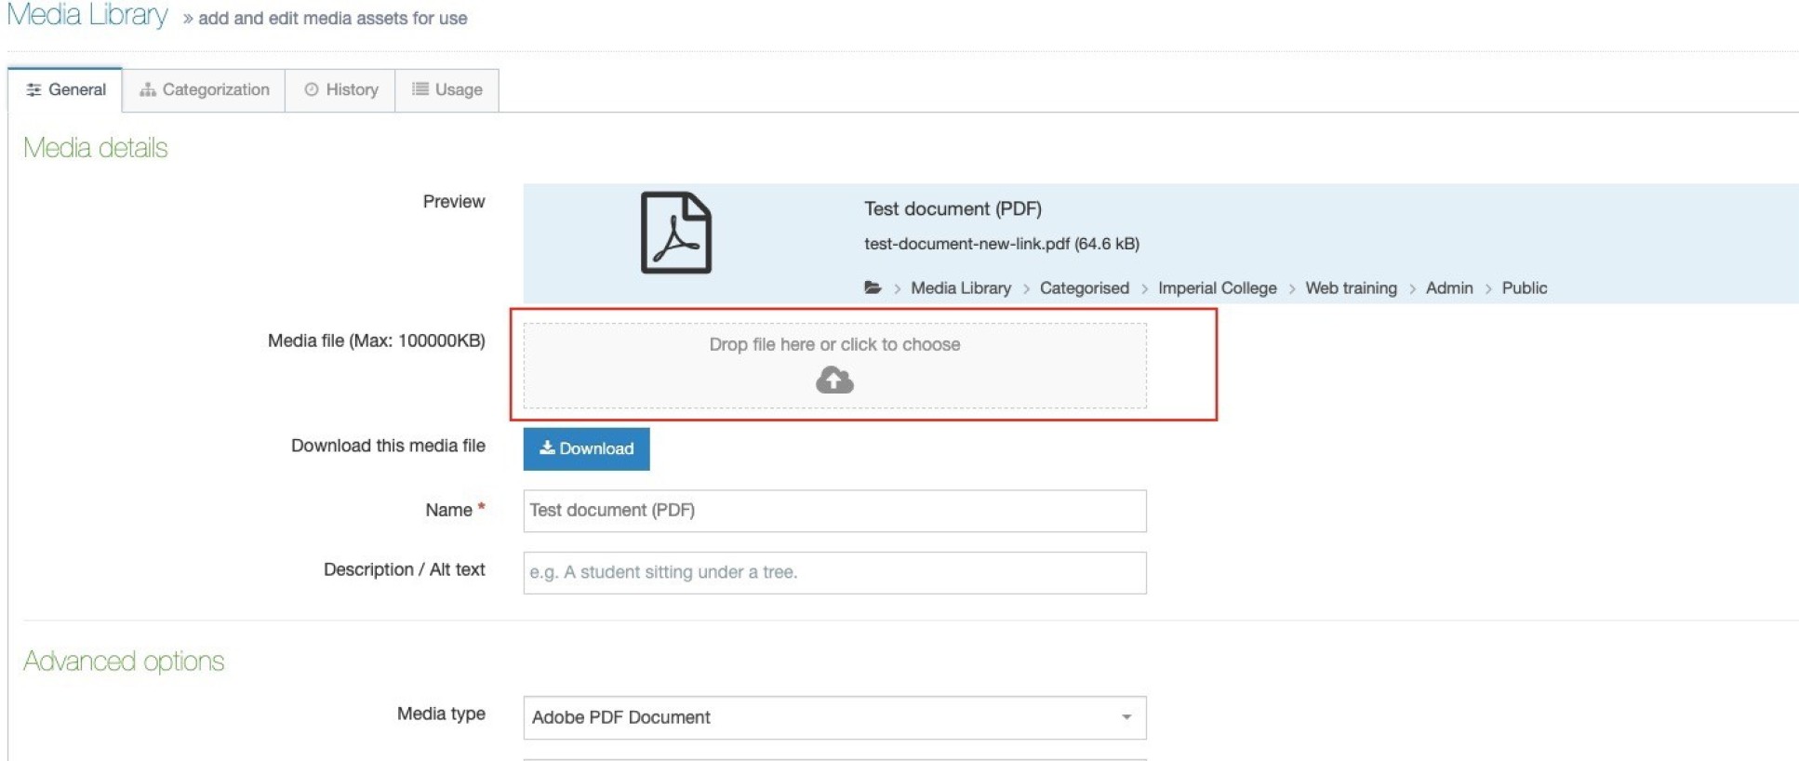The width and height of the screenshot is (1799, 761).
Task: Switch to the Categorization tab
Action: tap(205, 90)
